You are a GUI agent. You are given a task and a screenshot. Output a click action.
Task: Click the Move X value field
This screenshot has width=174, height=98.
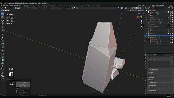coord(23,82)
